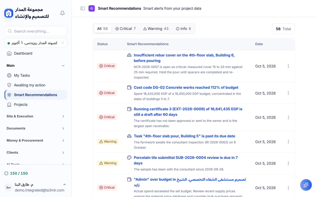The image size is (316, 197).
Task: Open Insufficient rebar cover recommendation link
Action: [184, 58]
